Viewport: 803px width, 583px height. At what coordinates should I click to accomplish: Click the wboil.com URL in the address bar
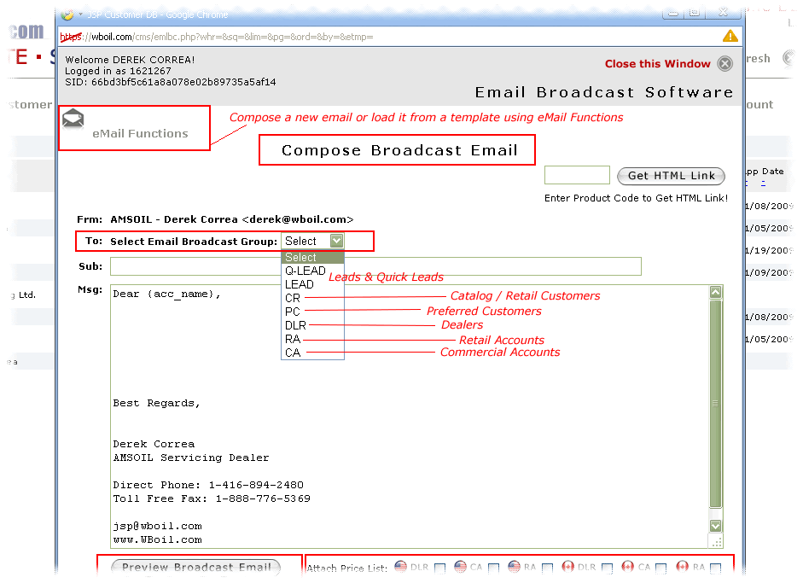pos(217,37)
